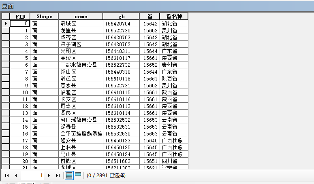
Task: Click the name cell 鄠邑区
Action: pos(81,78)
